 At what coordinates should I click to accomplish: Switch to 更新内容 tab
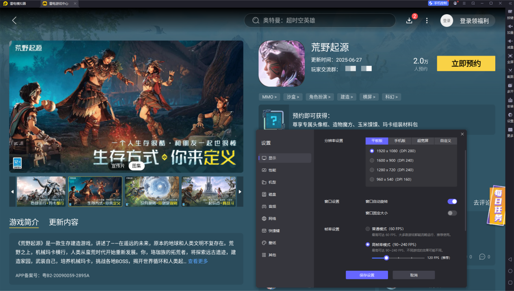[64, 222]
